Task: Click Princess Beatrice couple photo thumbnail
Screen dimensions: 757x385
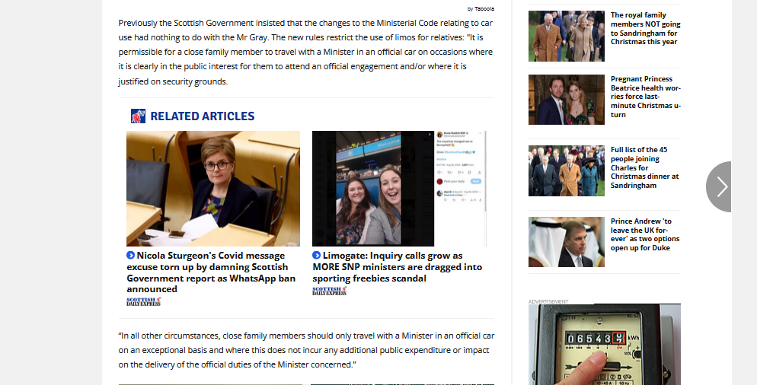Action: [x=567, y=100]
